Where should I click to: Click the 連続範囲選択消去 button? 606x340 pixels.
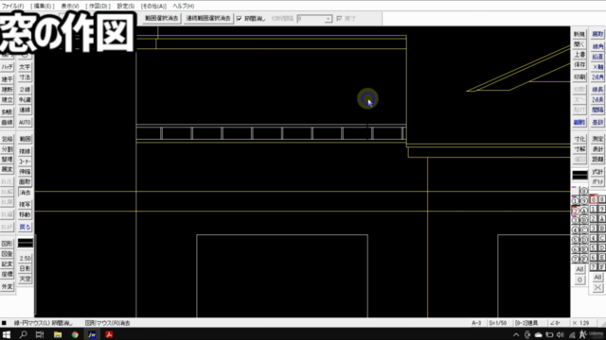coord(208,19)
